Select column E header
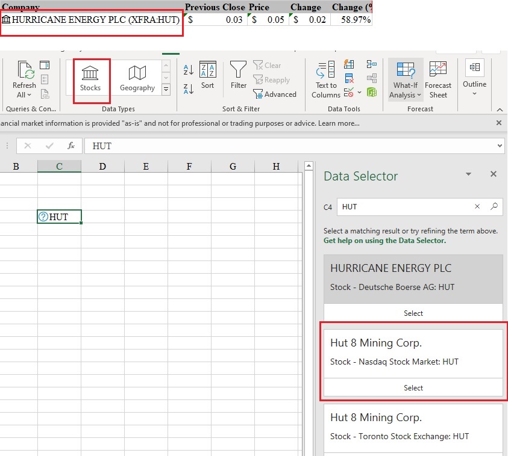508x456 pixels. (146, 166)
